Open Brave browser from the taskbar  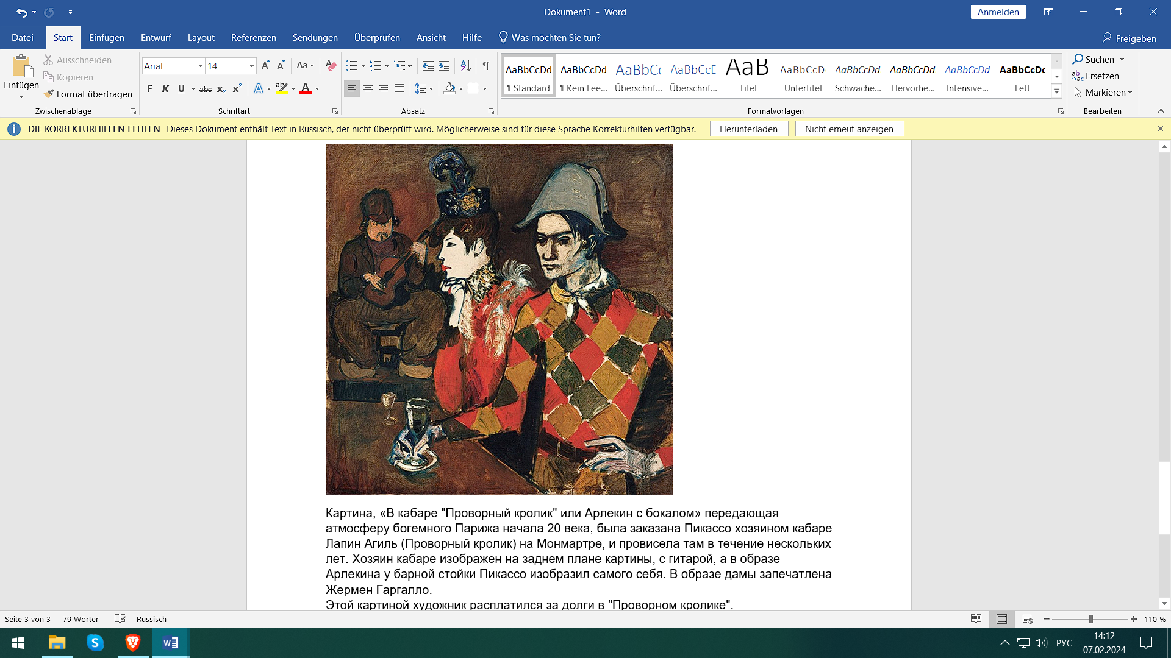pyautogui.click(x=132, y=643)
